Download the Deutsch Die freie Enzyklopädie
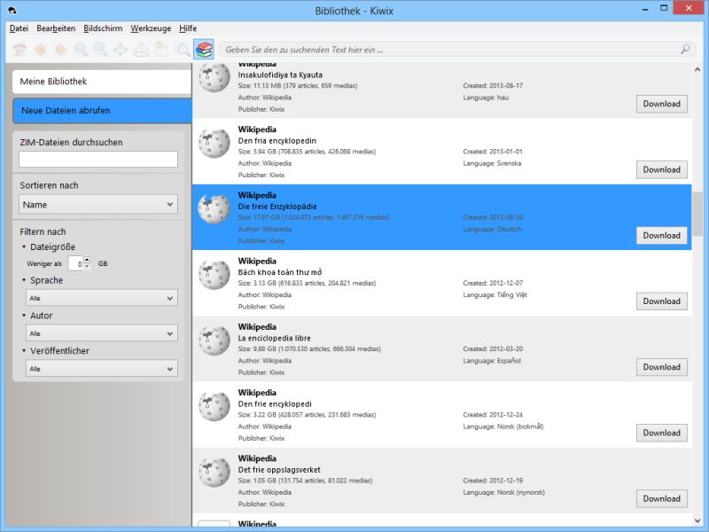This screenshot has height=532, width=709. 661,236
